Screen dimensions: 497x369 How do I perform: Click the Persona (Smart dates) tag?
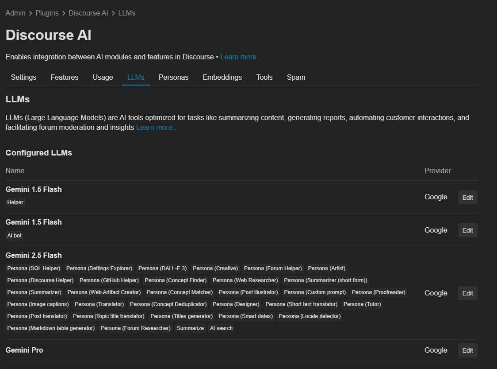(x=246, y=316)
